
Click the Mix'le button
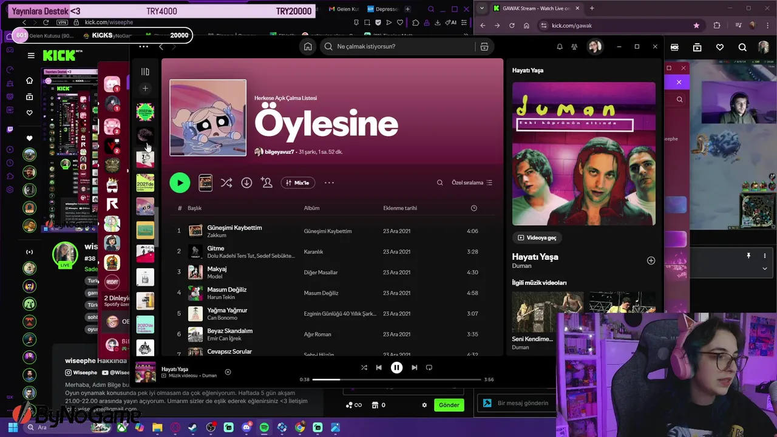pyautogui.click(x=297, y=183)
